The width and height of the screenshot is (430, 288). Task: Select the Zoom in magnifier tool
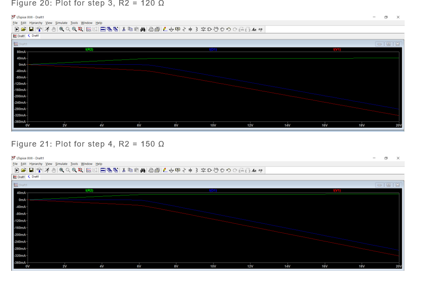click(62, 29)
